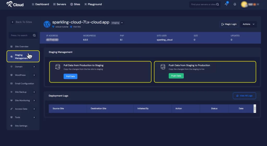Go to Sites in top navigation
Viewport: 267px width, 146px height.
[x=75, y=4]
